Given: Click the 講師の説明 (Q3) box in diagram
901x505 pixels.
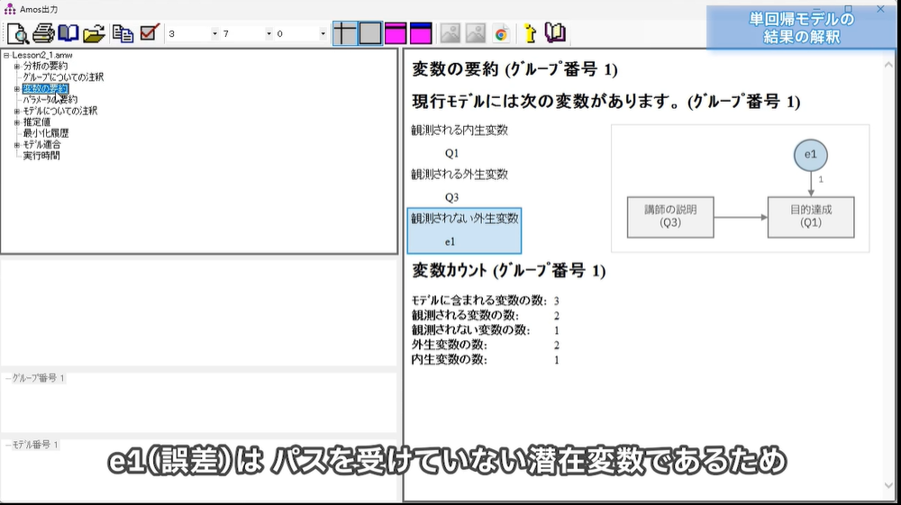Looking at the screenshot, I should click(670, 217).
